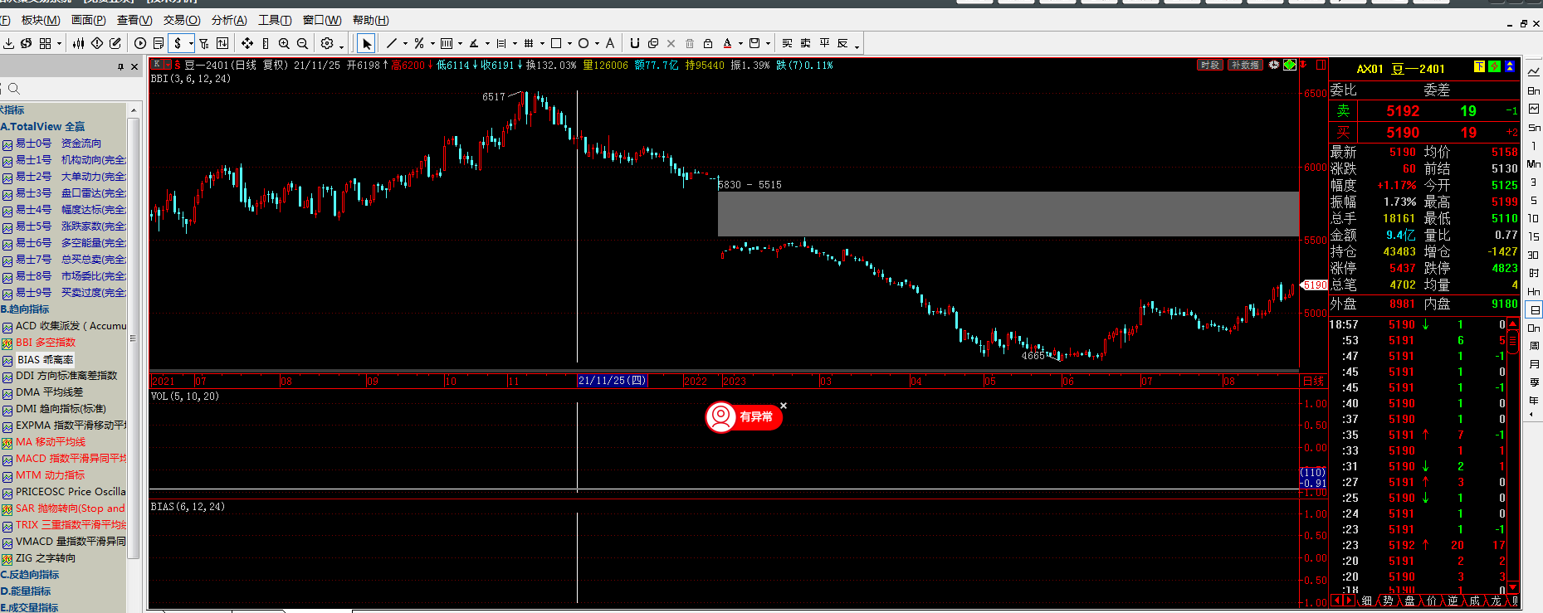Open the 板块(M) menu
This screenshot has height=613, width=1543.
(x=41, y=20)
